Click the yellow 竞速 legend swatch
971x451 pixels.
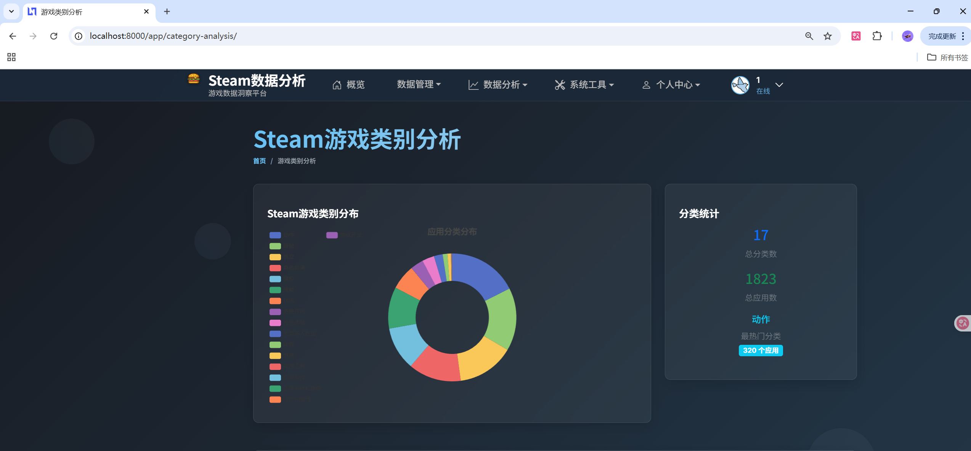coord(275,356)
